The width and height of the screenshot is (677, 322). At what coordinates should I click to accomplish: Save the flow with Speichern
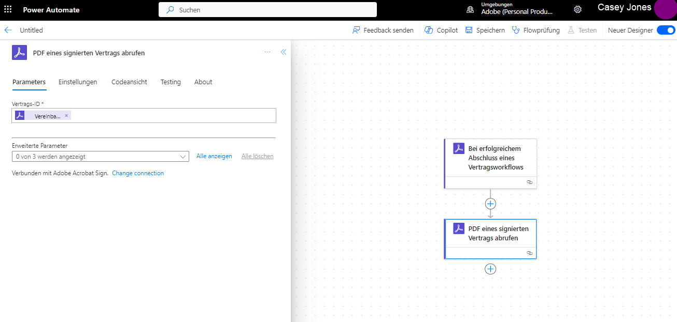(x=484, y=30)
